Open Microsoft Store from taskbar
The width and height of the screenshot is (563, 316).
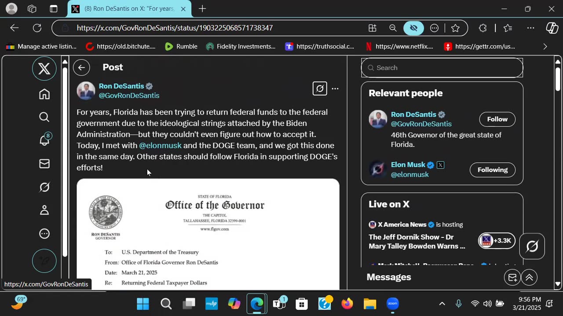(302, 304)
